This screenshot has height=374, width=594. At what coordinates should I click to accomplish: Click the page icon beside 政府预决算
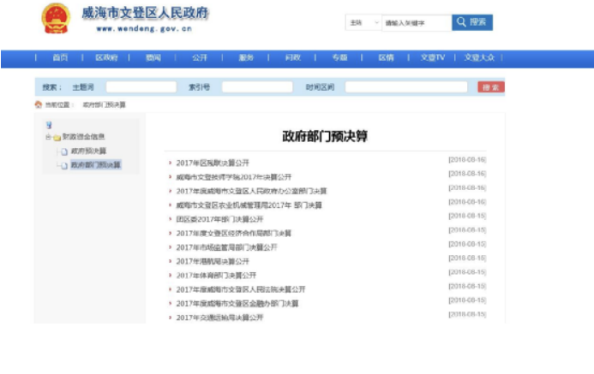[x=63, y=151]
